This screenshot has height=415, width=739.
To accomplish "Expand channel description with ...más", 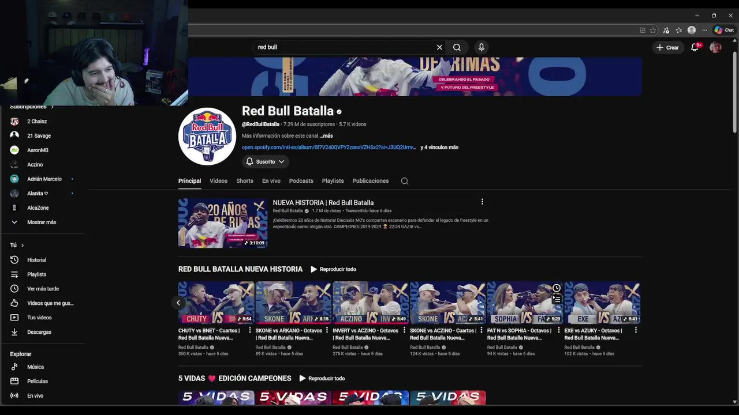I will pos(326,136).
